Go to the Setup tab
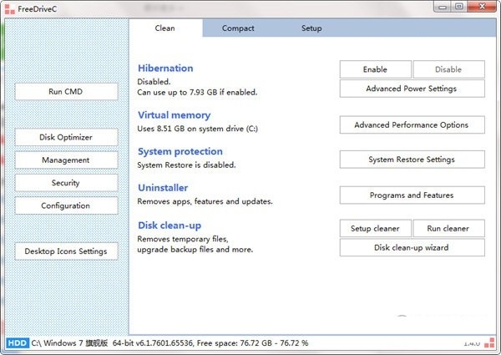This screenshot has height=355, width=501. tap(311, 28)
